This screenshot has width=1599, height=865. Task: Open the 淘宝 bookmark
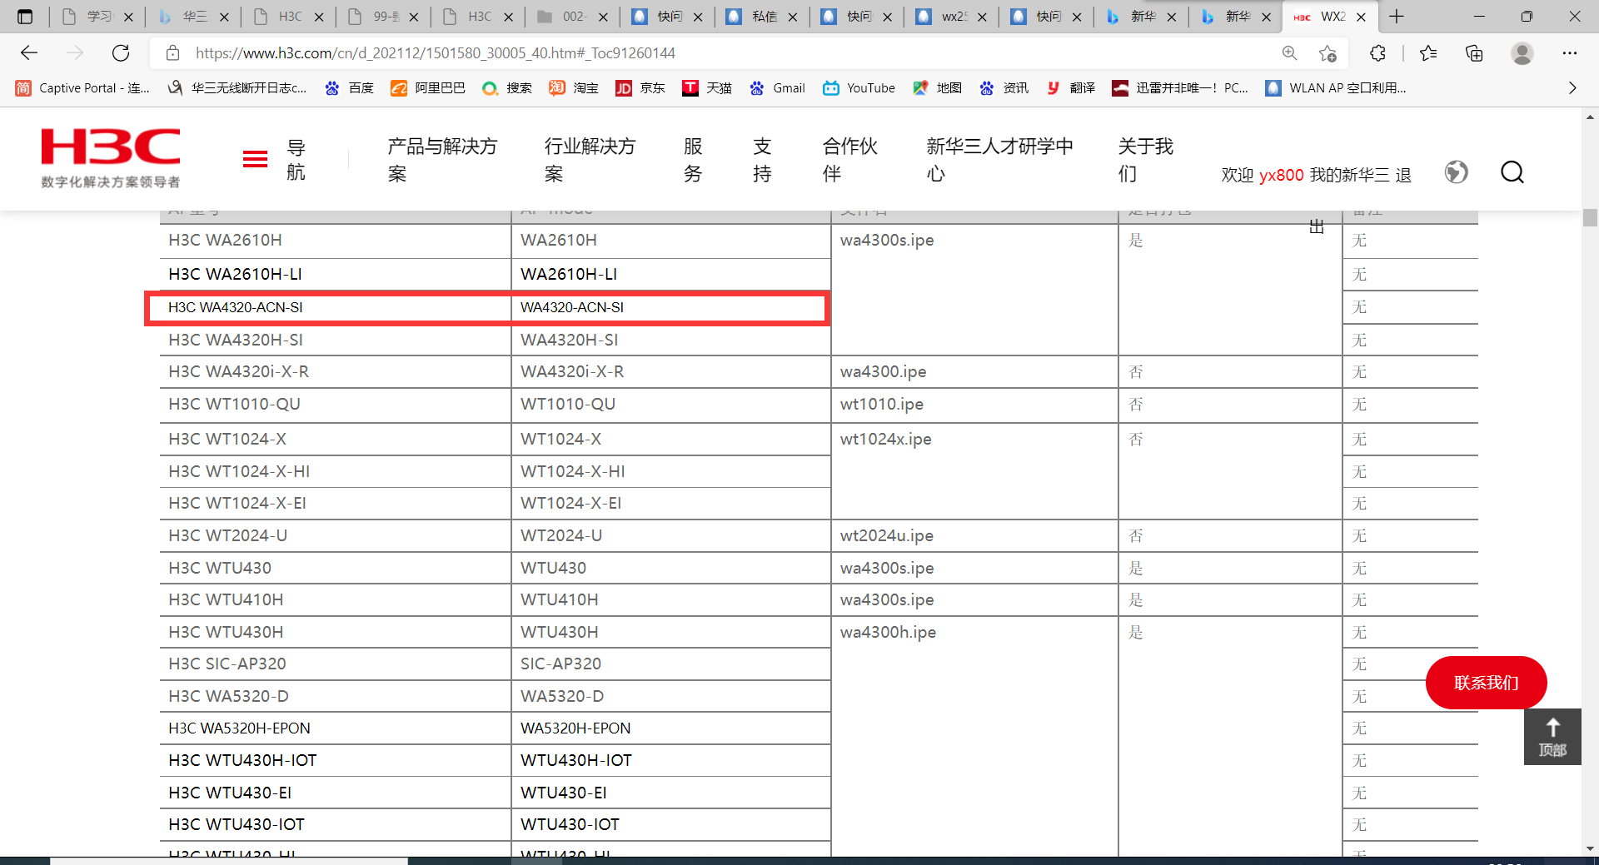click(574, 88)
